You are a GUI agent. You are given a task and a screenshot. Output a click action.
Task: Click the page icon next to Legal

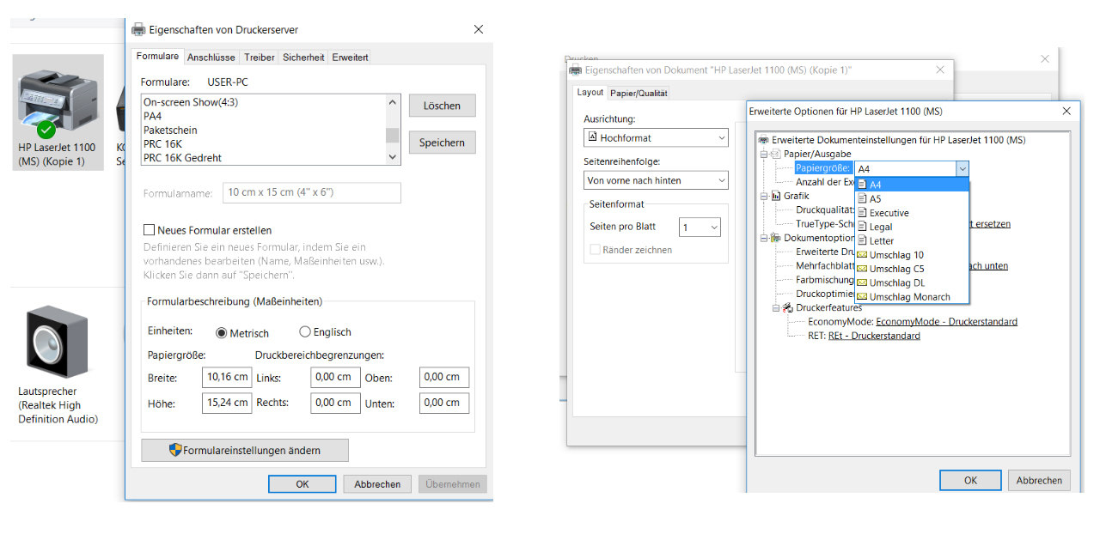coord(863,227)
